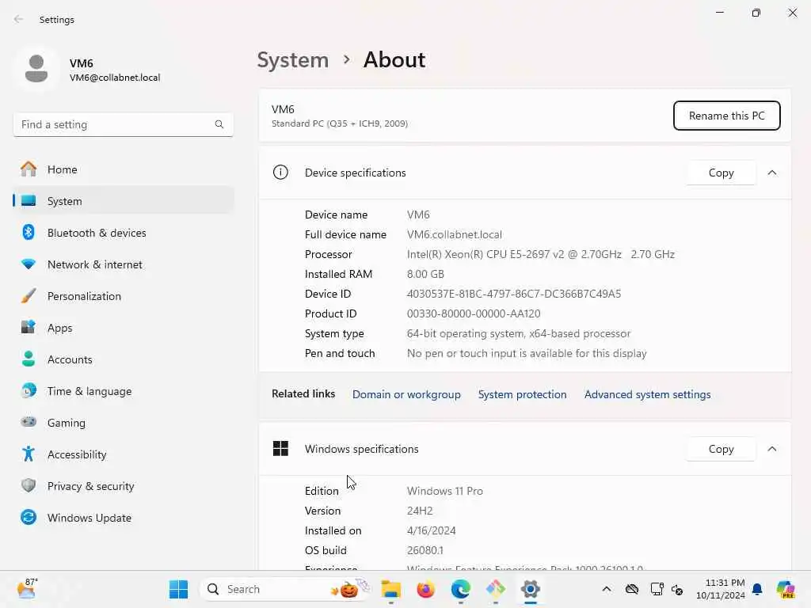
Task: Click the Network wifi icon in sidebar
Action: [29, 264]
